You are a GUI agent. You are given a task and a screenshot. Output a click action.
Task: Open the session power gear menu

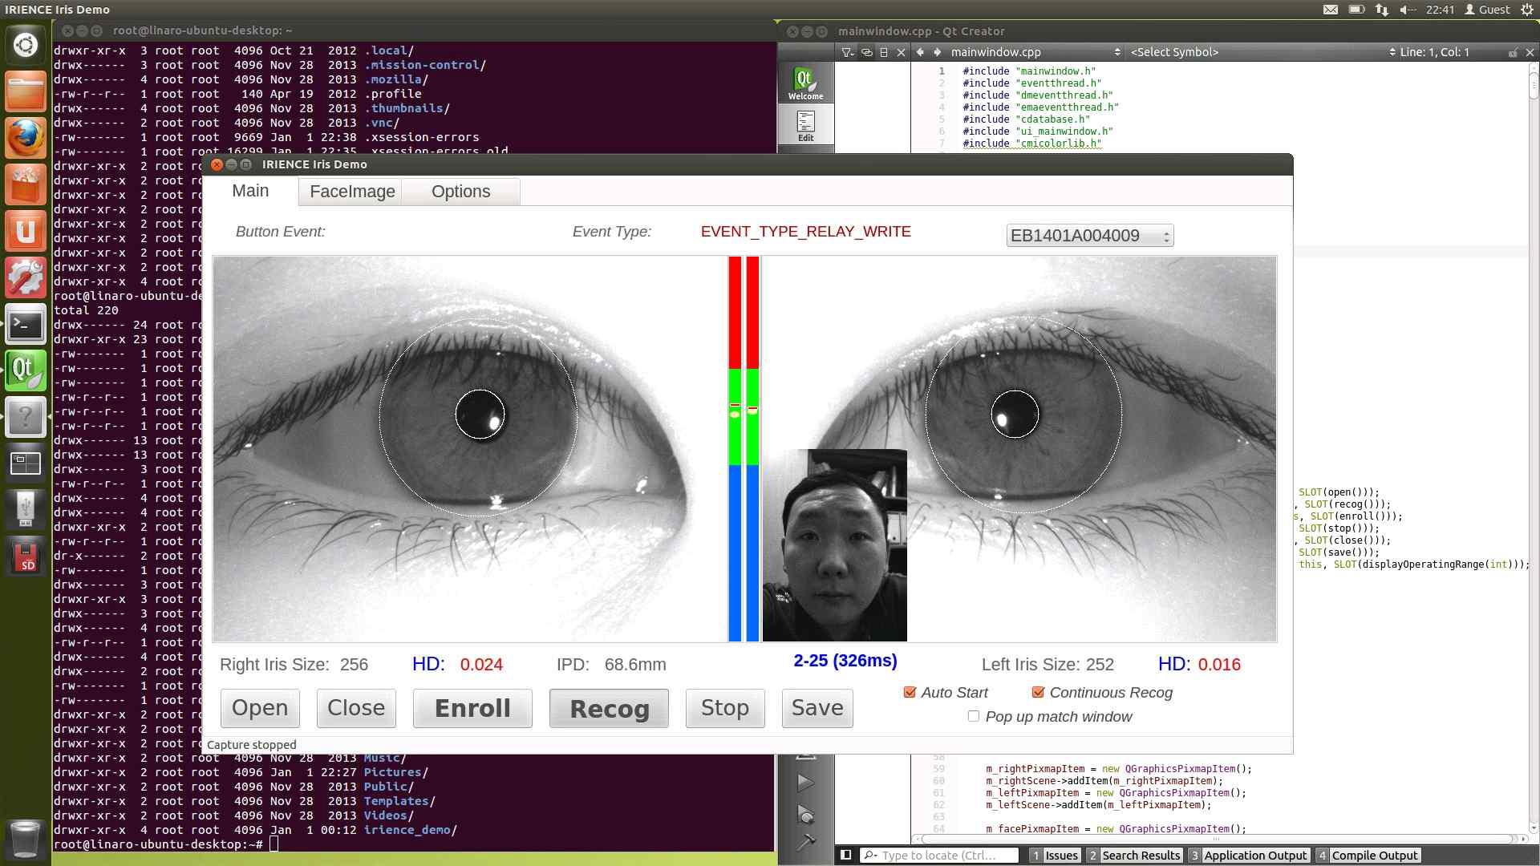tap(1527, 10)
